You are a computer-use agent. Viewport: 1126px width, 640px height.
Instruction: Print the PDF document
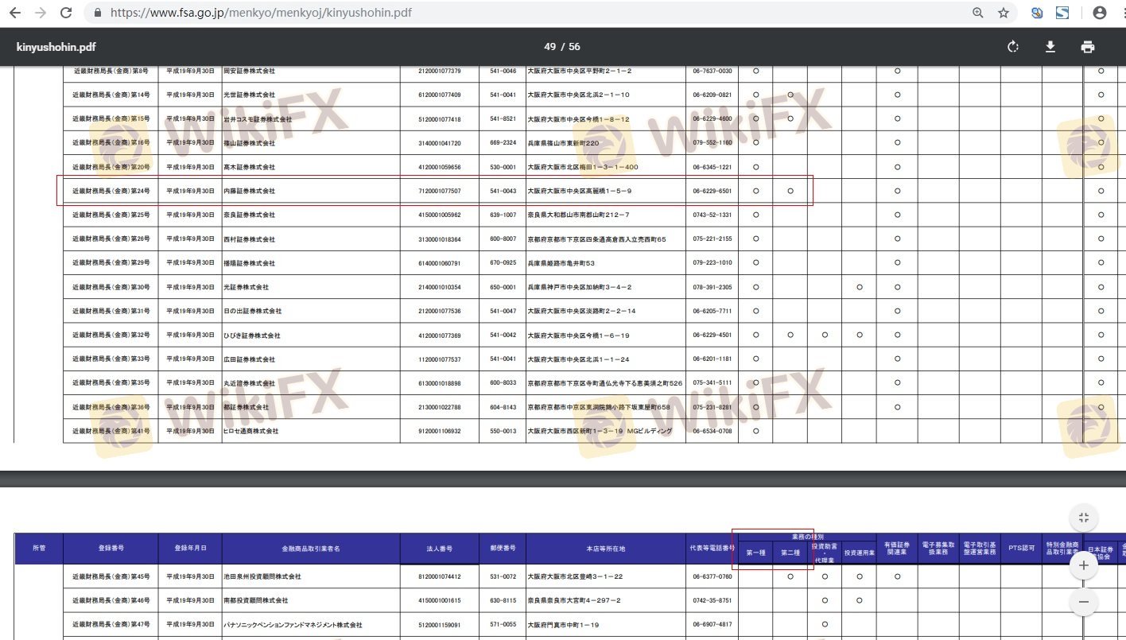coord(1087,47)
